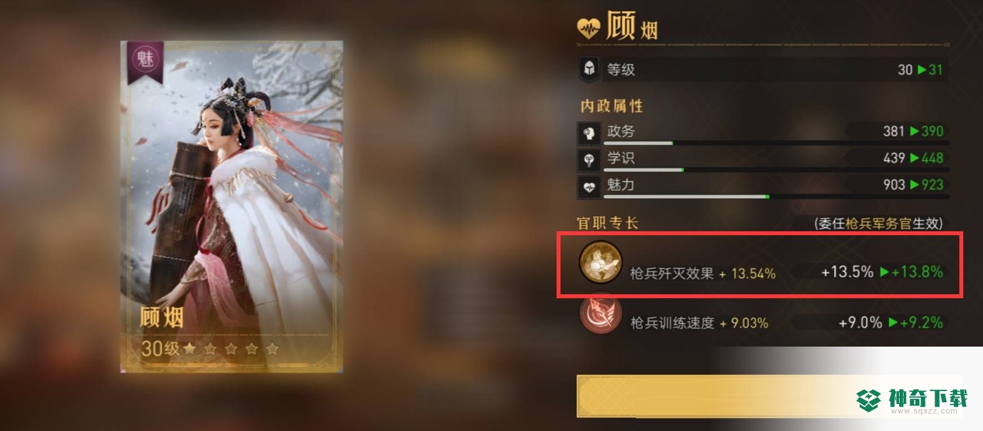Click the 魅力 progress bar

(776, 196)
